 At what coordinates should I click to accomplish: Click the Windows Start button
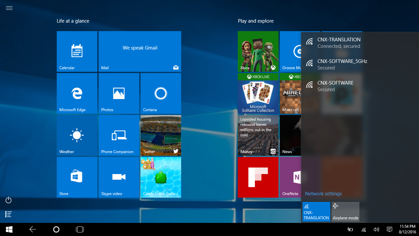9,229
